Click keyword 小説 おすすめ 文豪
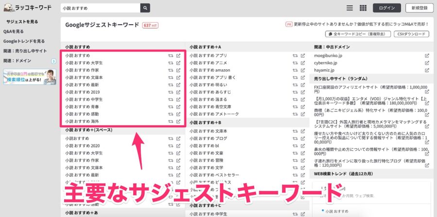This screenshot has width=437, height=217. coord(206,153)
